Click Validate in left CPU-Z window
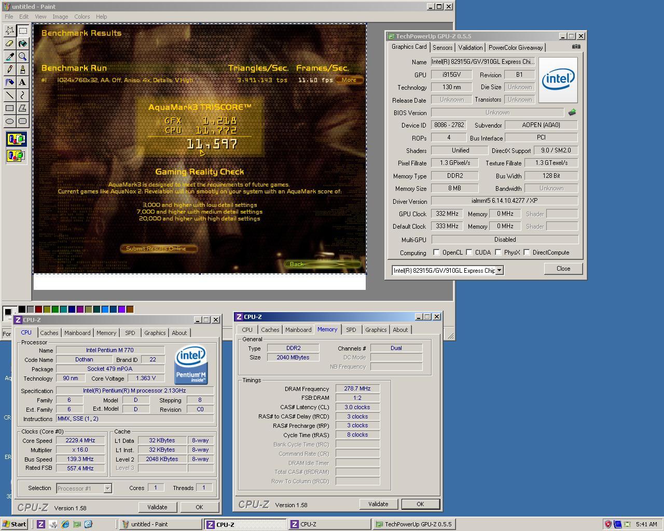The width and height of the screenshot is (664, 531). pyautogui.click(x=157, y=507)
